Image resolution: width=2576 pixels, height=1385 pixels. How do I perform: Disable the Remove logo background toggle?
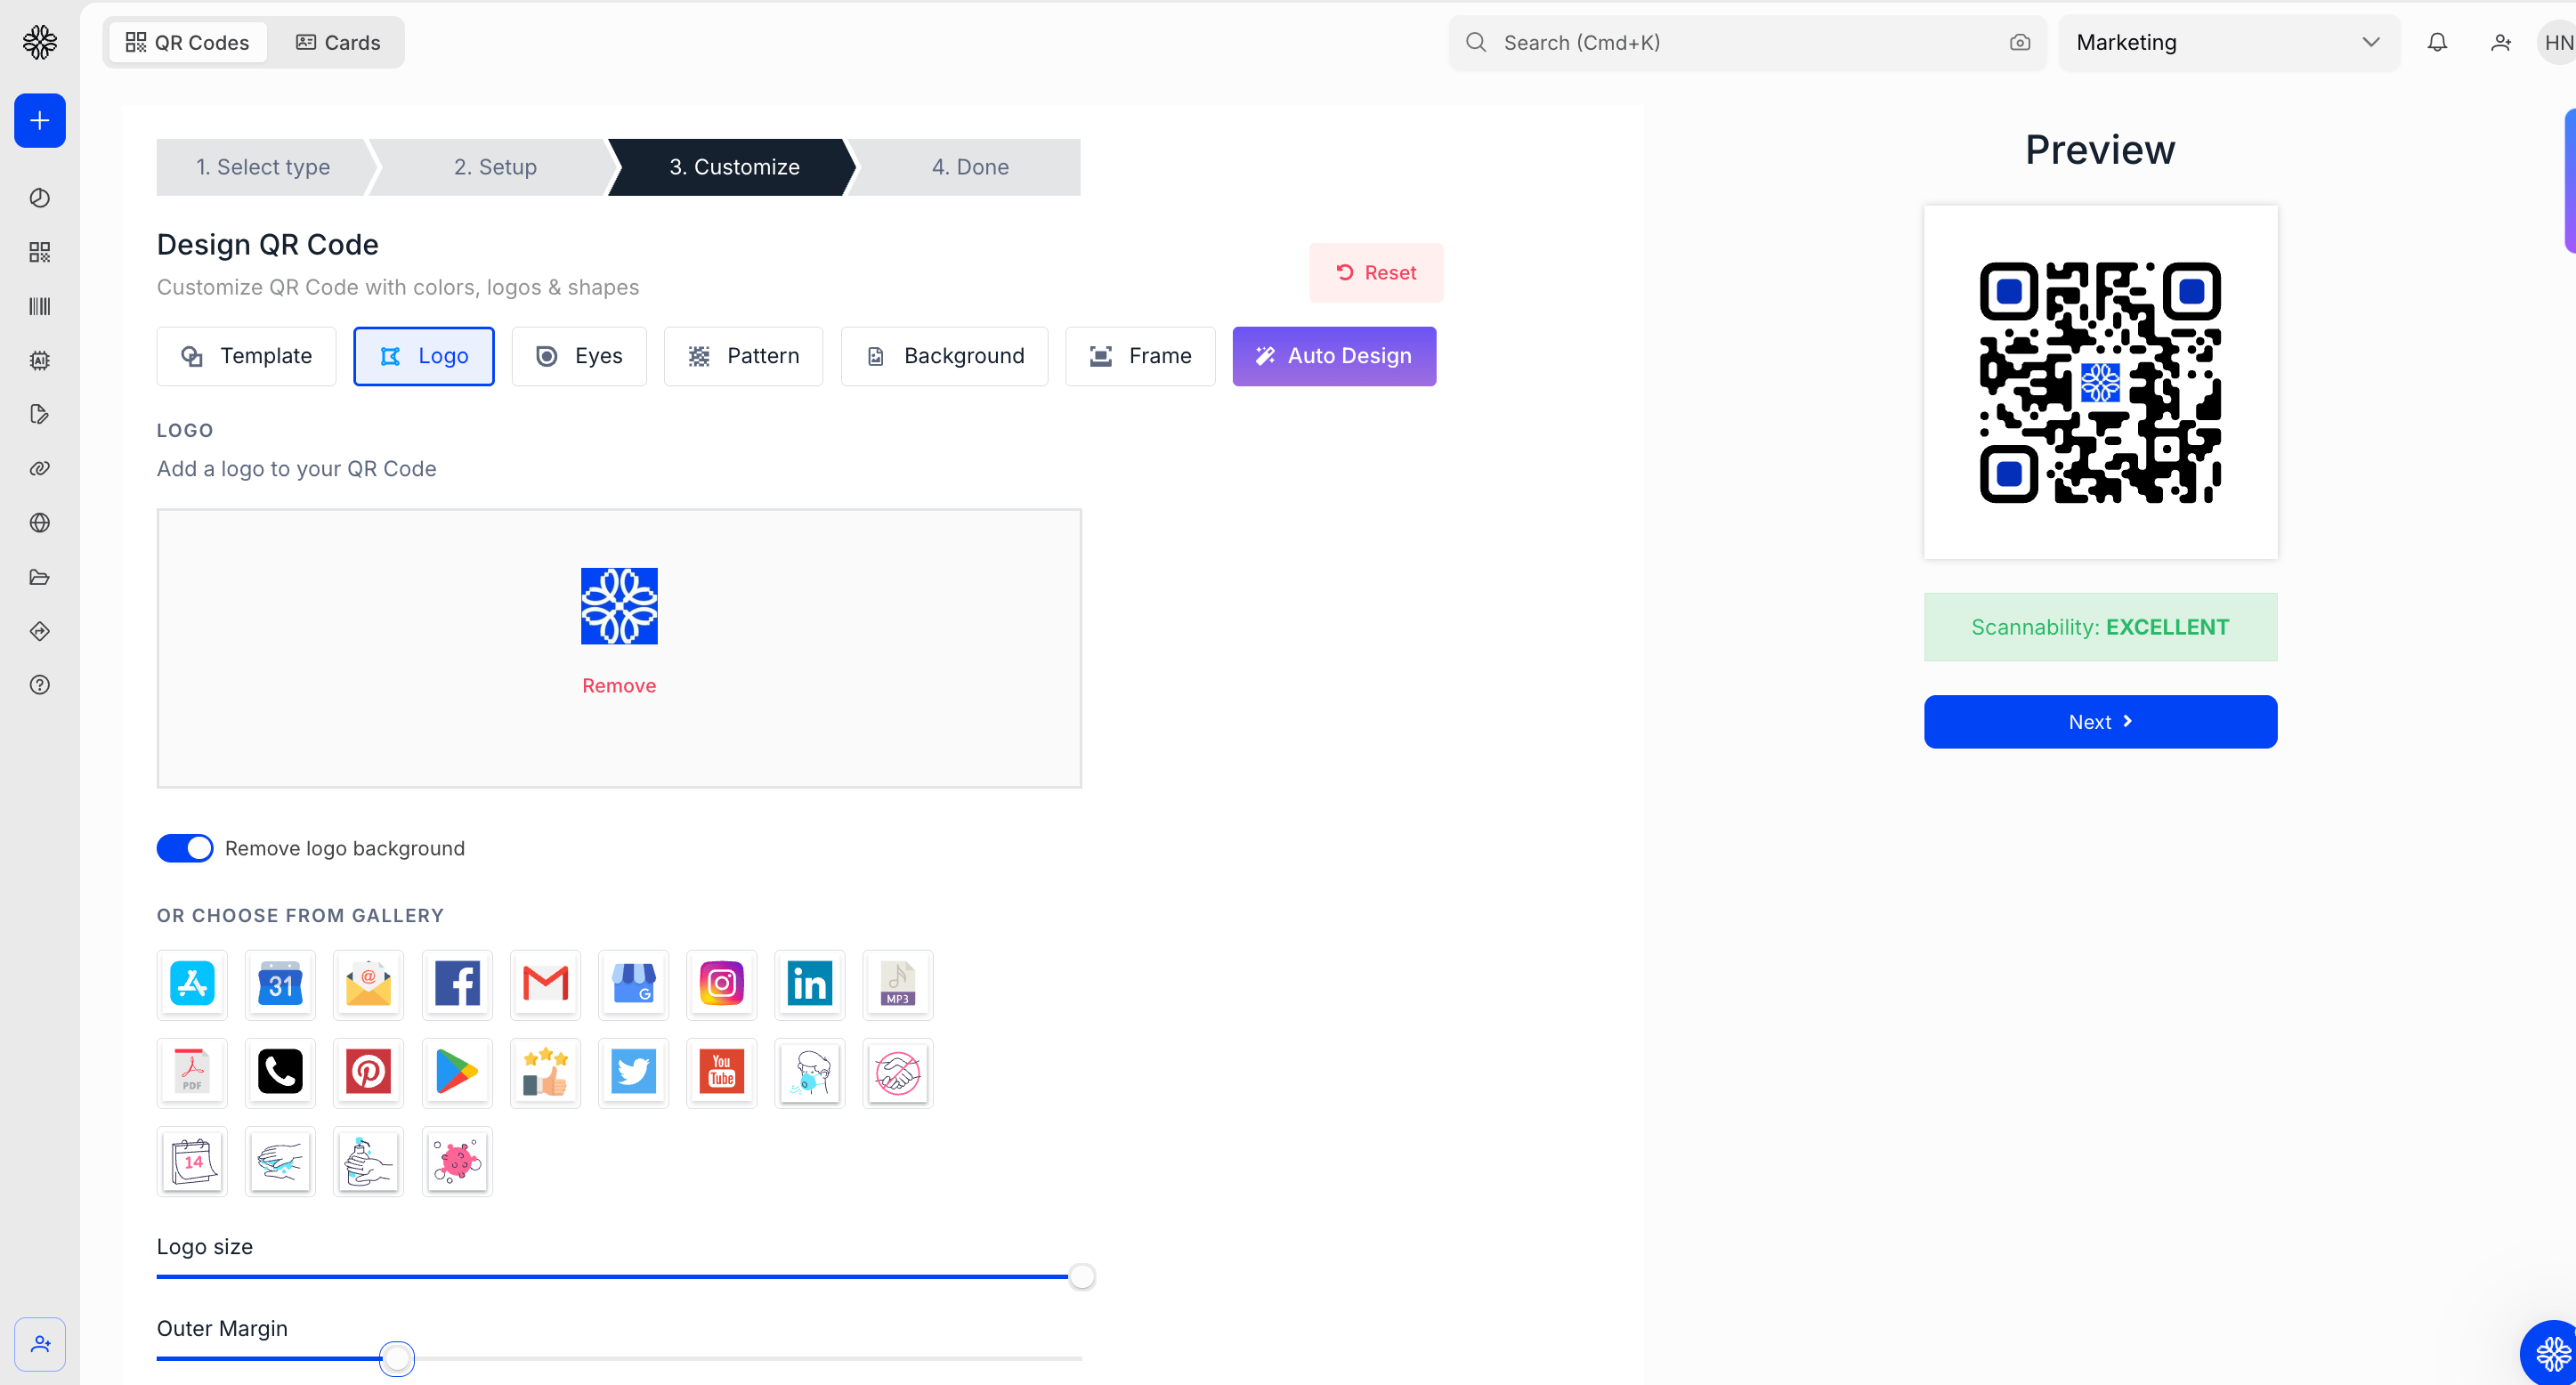[x=185, y=848]
